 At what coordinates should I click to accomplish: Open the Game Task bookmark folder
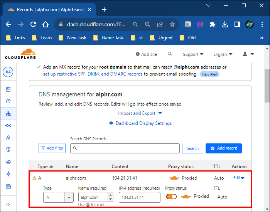pyautogui.click(x=108, y=38)
